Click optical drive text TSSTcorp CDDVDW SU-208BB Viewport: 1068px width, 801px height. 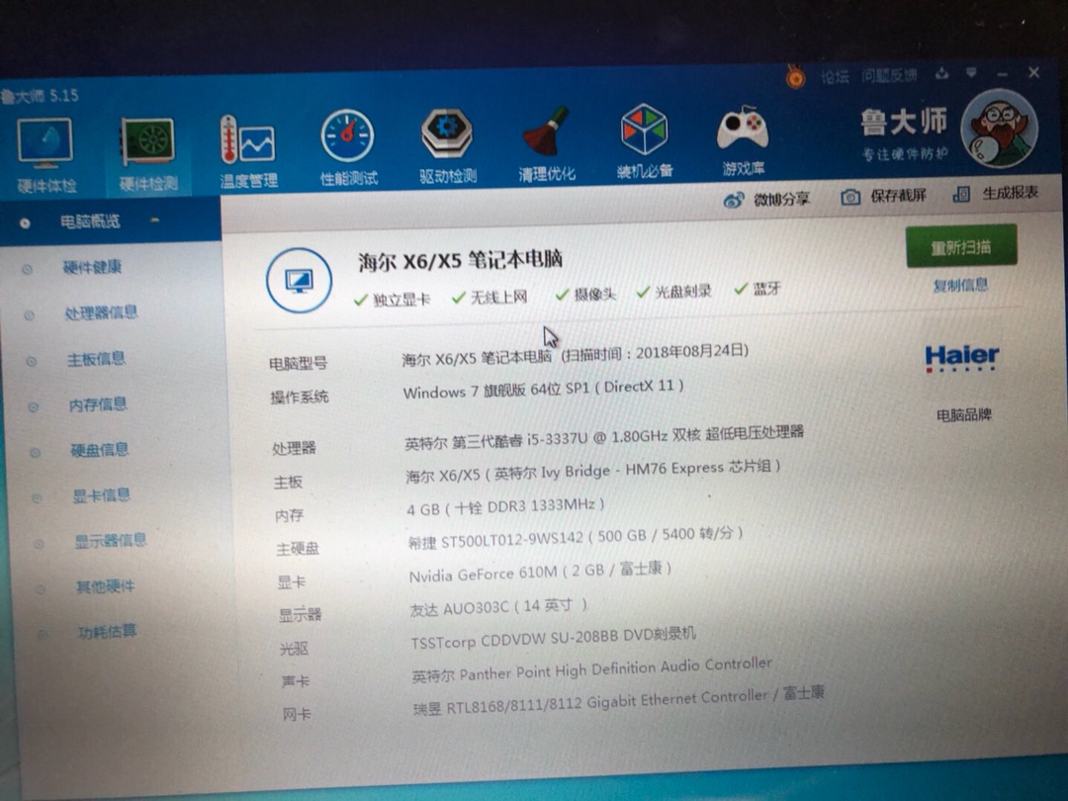pos(553,638)
